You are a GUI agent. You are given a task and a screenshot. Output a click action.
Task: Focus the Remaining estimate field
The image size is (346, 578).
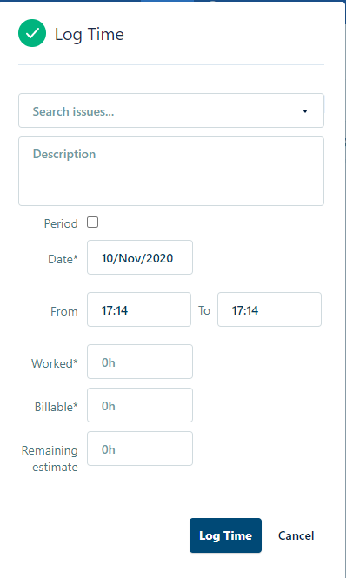point(140,448)
